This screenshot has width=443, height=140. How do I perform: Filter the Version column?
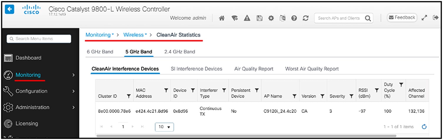pos(322,96)
